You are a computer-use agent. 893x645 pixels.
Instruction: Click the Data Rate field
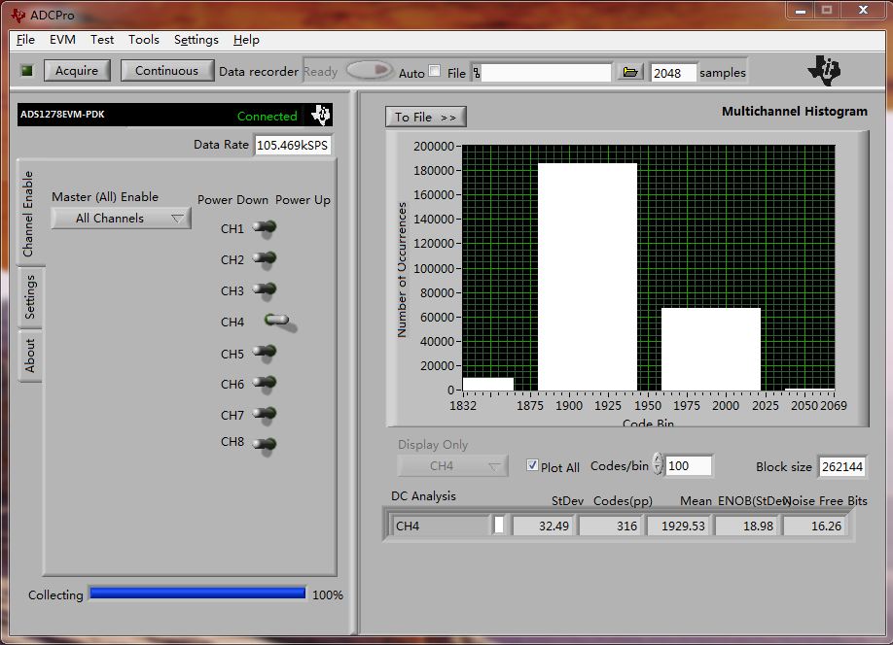point(293,145)
